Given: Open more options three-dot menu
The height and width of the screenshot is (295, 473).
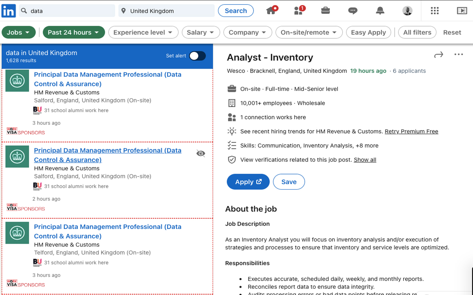Looking at the screenshot, I should 459,54.
